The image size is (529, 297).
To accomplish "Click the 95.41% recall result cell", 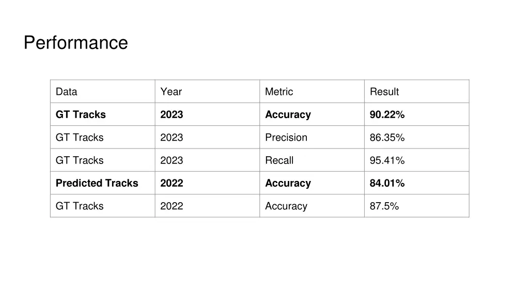I will click(x=417, y=160).
